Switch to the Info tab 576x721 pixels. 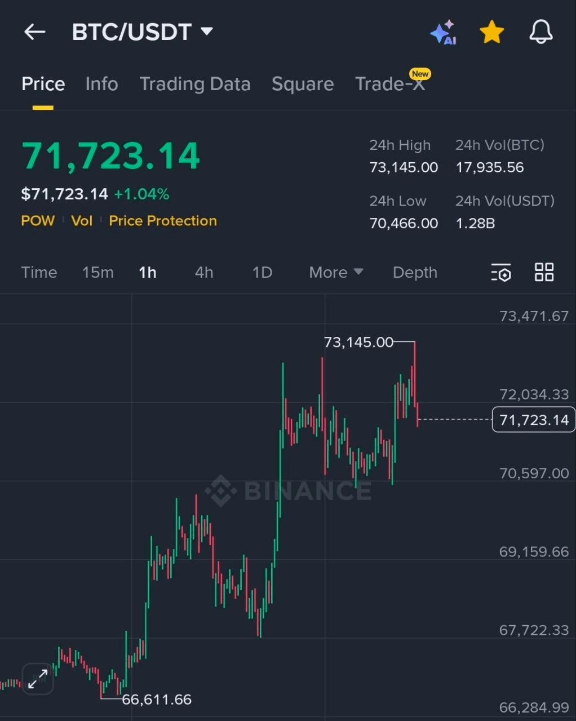(101, 84)
